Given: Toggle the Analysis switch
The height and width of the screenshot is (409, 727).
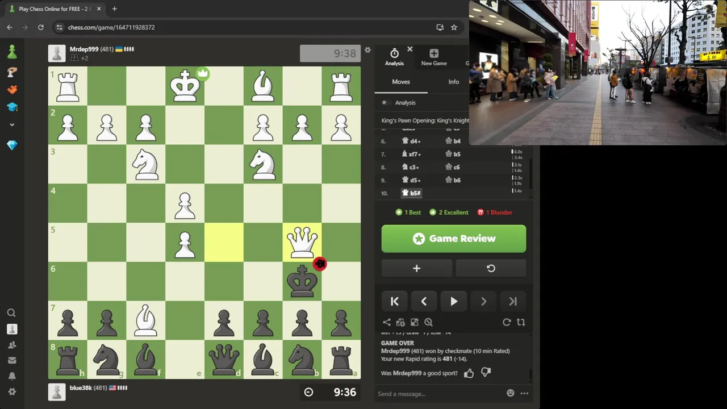Looking at the screenshot, I should click(x=384, y=103).
